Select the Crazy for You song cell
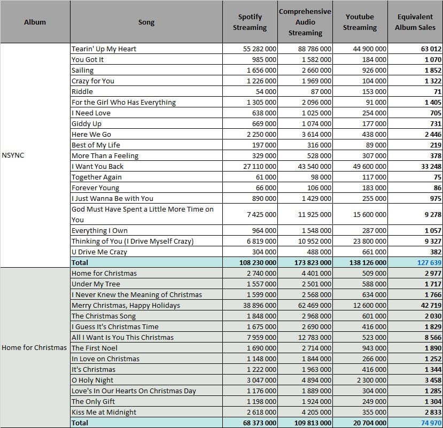Viewport: 443px width, 428px height. click(x=146, y=81)
